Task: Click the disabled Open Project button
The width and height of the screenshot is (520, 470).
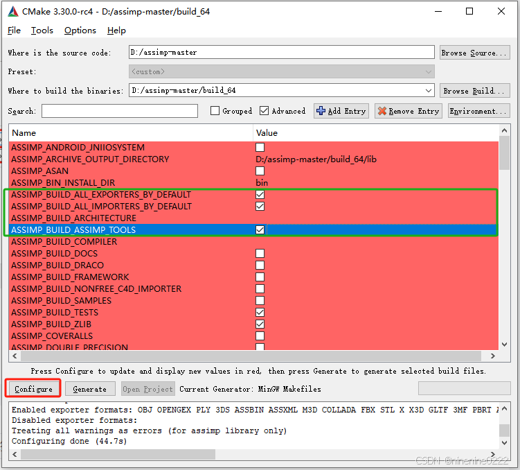Action: (147, 389)
